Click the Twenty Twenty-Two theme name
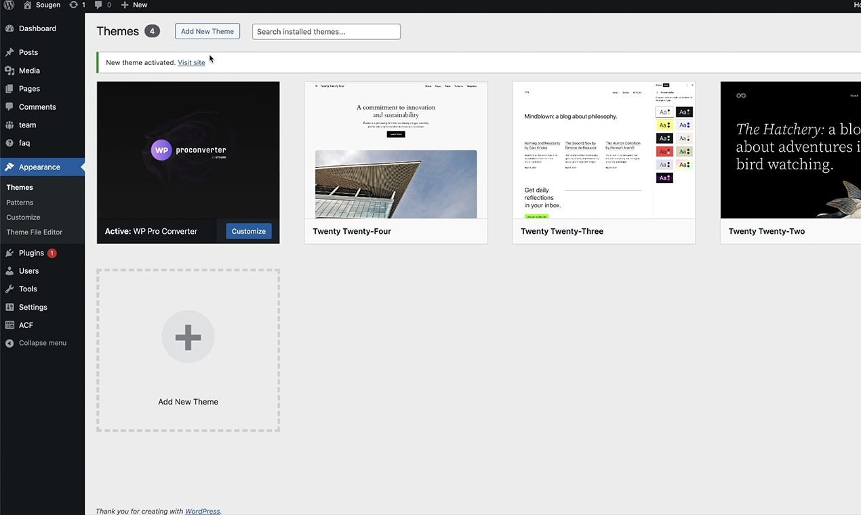 click(x=767, y=231)
